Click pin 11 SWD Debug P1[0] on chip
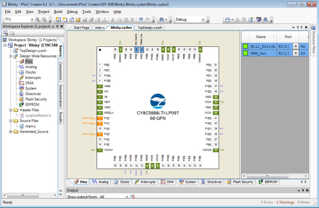The image size is (319, 208). click(100, 118)
